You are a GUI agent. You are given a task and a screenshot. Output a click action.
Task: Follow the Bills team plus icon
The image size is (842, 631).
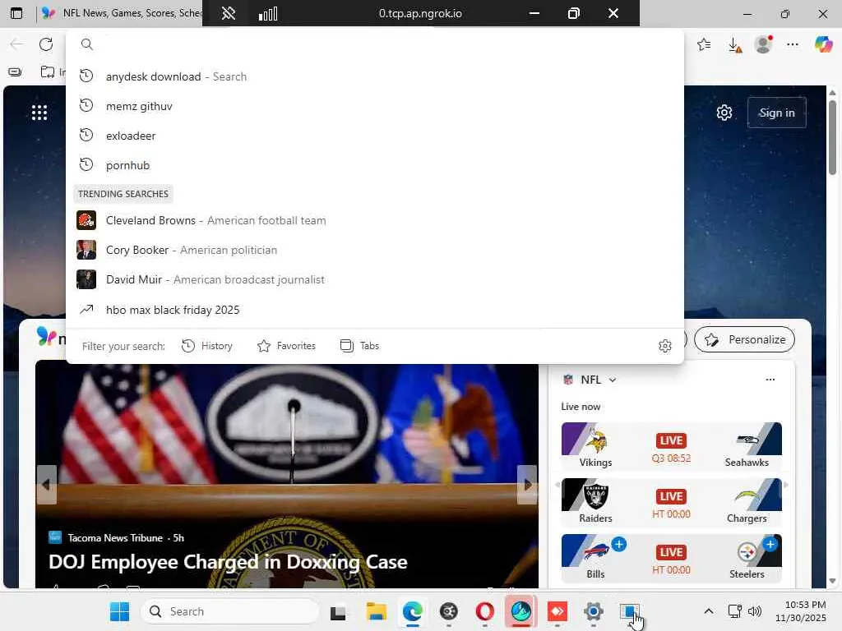click(618, 544)
